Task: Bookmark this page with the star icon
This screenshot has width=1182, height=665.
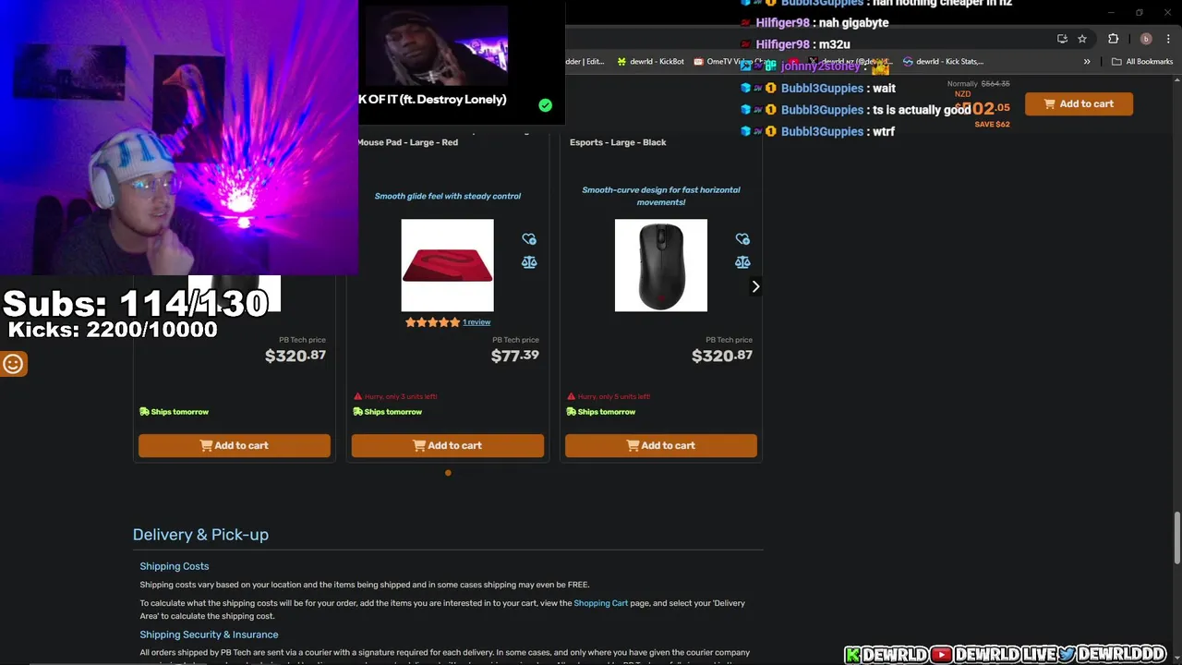Action: pos(1082,39)
